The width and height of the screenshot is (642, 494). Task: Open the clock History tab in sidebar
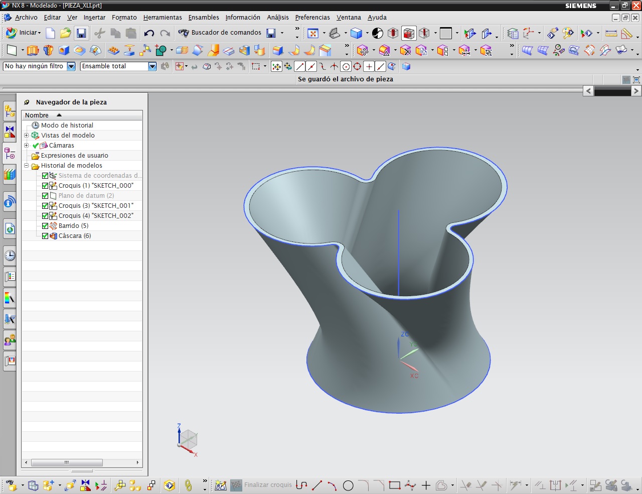(10, 256)
